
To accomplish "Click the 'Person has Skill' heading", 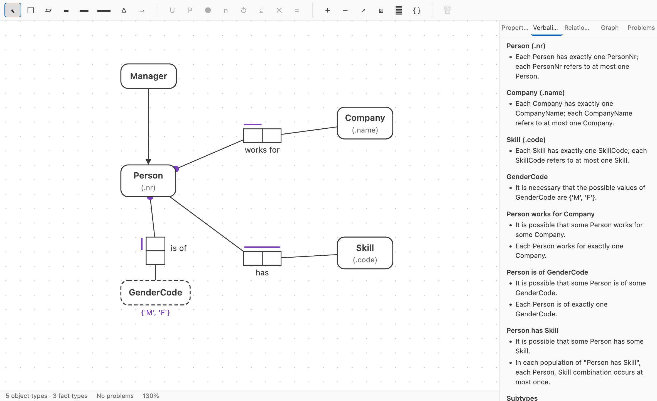I will pos(533,330).
